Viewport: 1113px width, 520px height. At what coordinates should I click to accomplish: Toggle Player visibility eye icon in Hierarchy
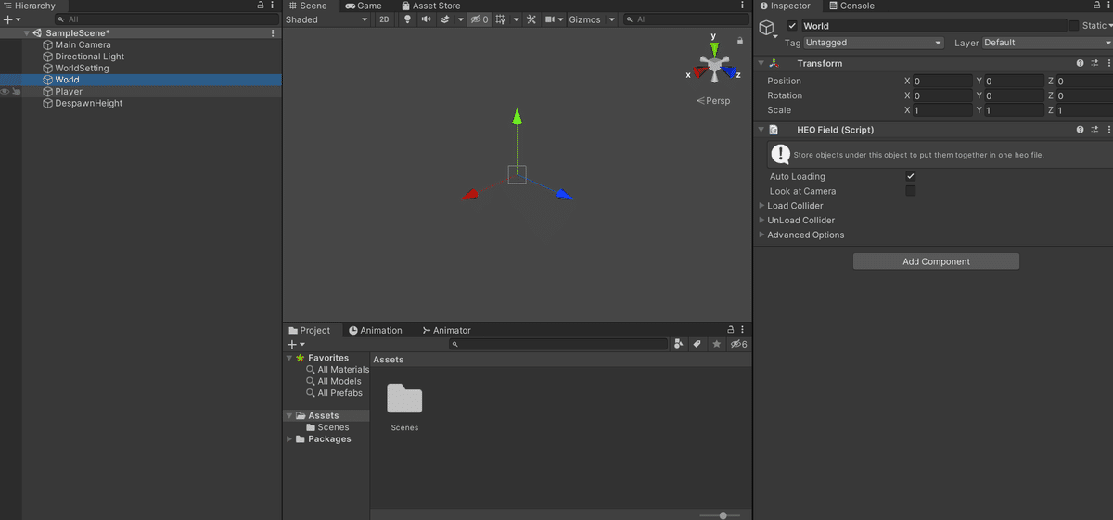6,92
